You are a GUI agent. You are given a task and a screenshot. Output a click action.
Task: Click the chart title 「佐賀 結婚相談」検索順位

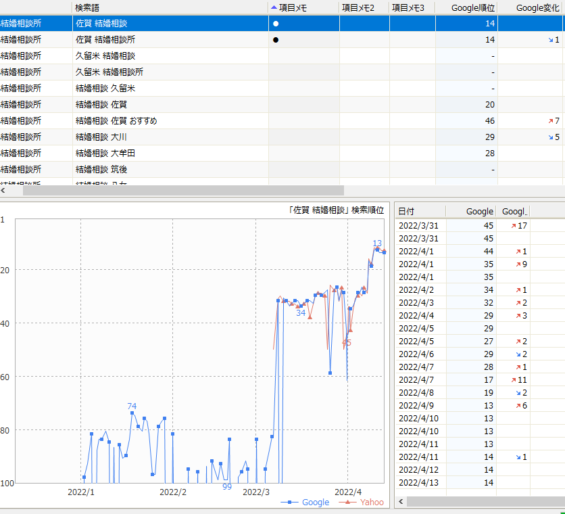[x=336, y=210]
